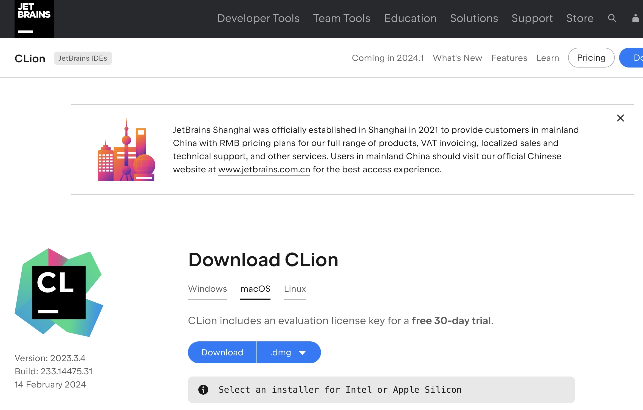Screen dimensions: 643x410
Task: Click the Download button
Action: tap(222, 352)
